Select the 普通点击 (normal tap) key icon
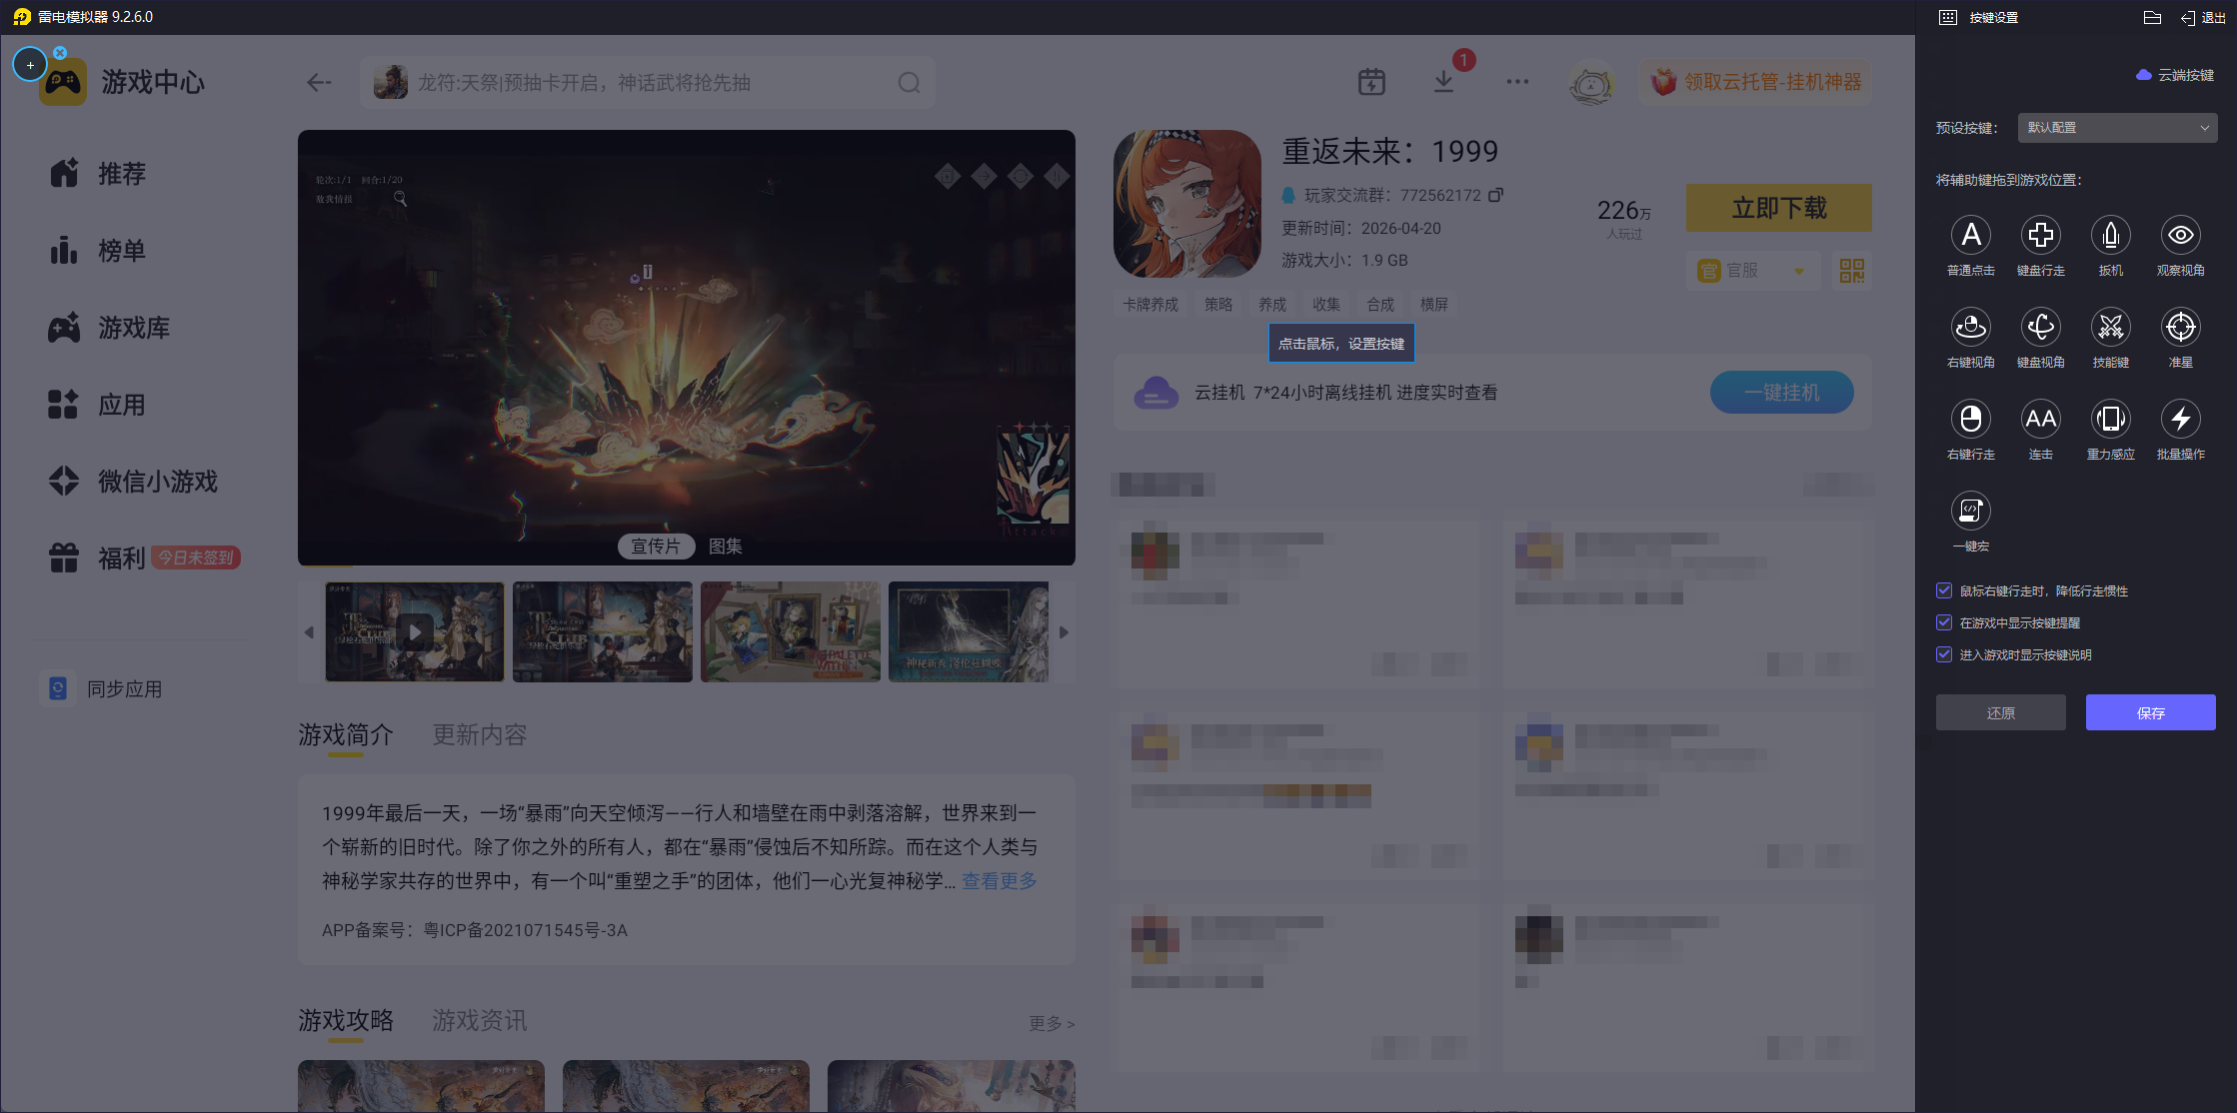2237x1113 pixels. (x=1970, y=236)
